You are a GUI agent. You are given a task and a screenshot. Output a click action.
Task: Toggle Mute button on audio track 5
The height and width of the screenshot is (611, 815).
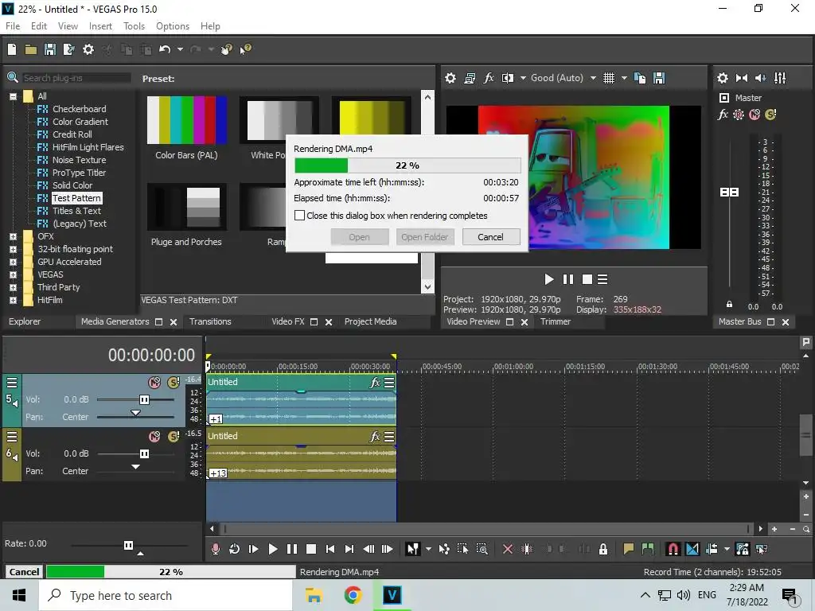[154, 383]
